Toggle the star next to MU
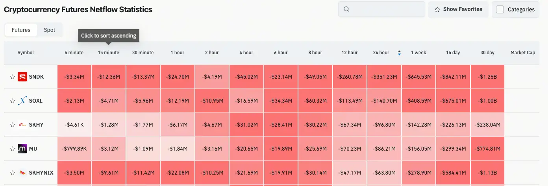548x186 pixels. (x=12, y=149)
